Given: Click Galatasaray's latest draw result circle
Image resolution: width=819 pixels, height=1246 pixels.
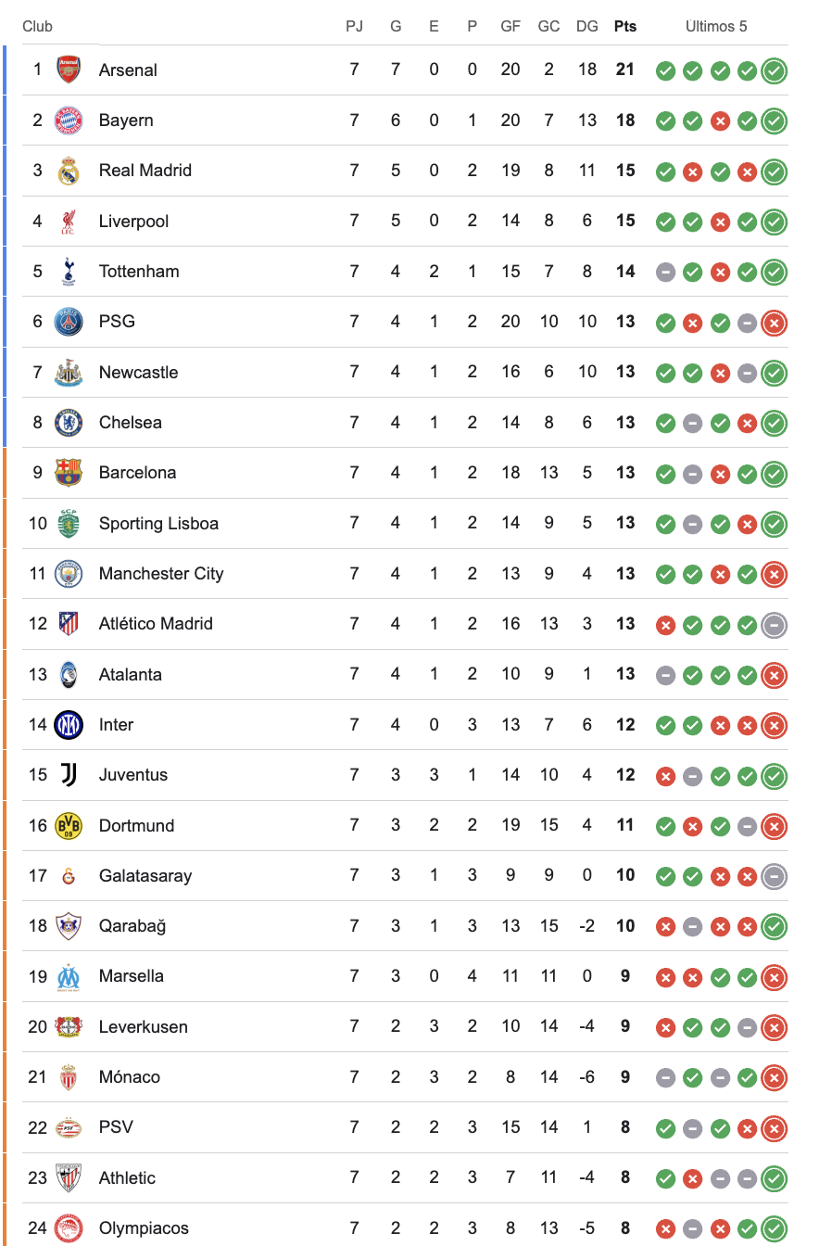Looking at the screenshot, I should coord(775,876).
